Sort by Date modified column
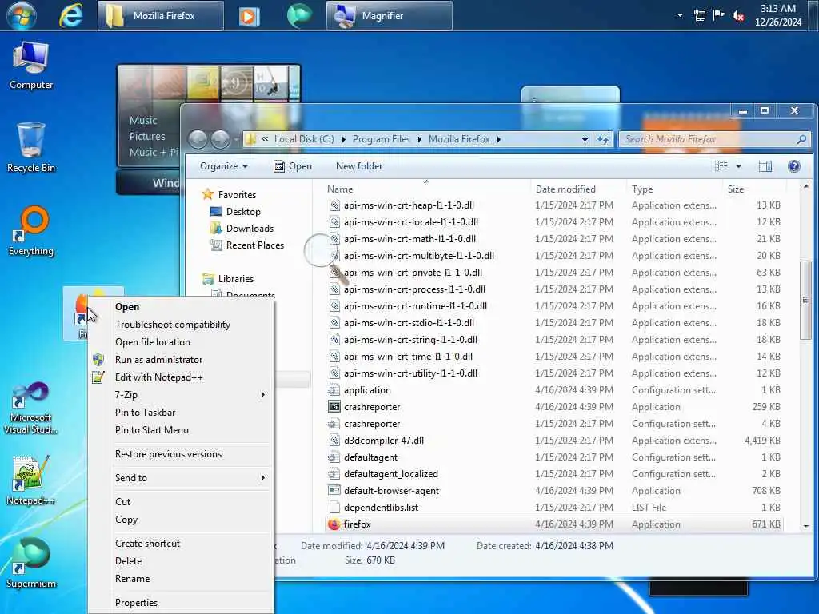This screenshot has height=614, width=819. [577, 189]
